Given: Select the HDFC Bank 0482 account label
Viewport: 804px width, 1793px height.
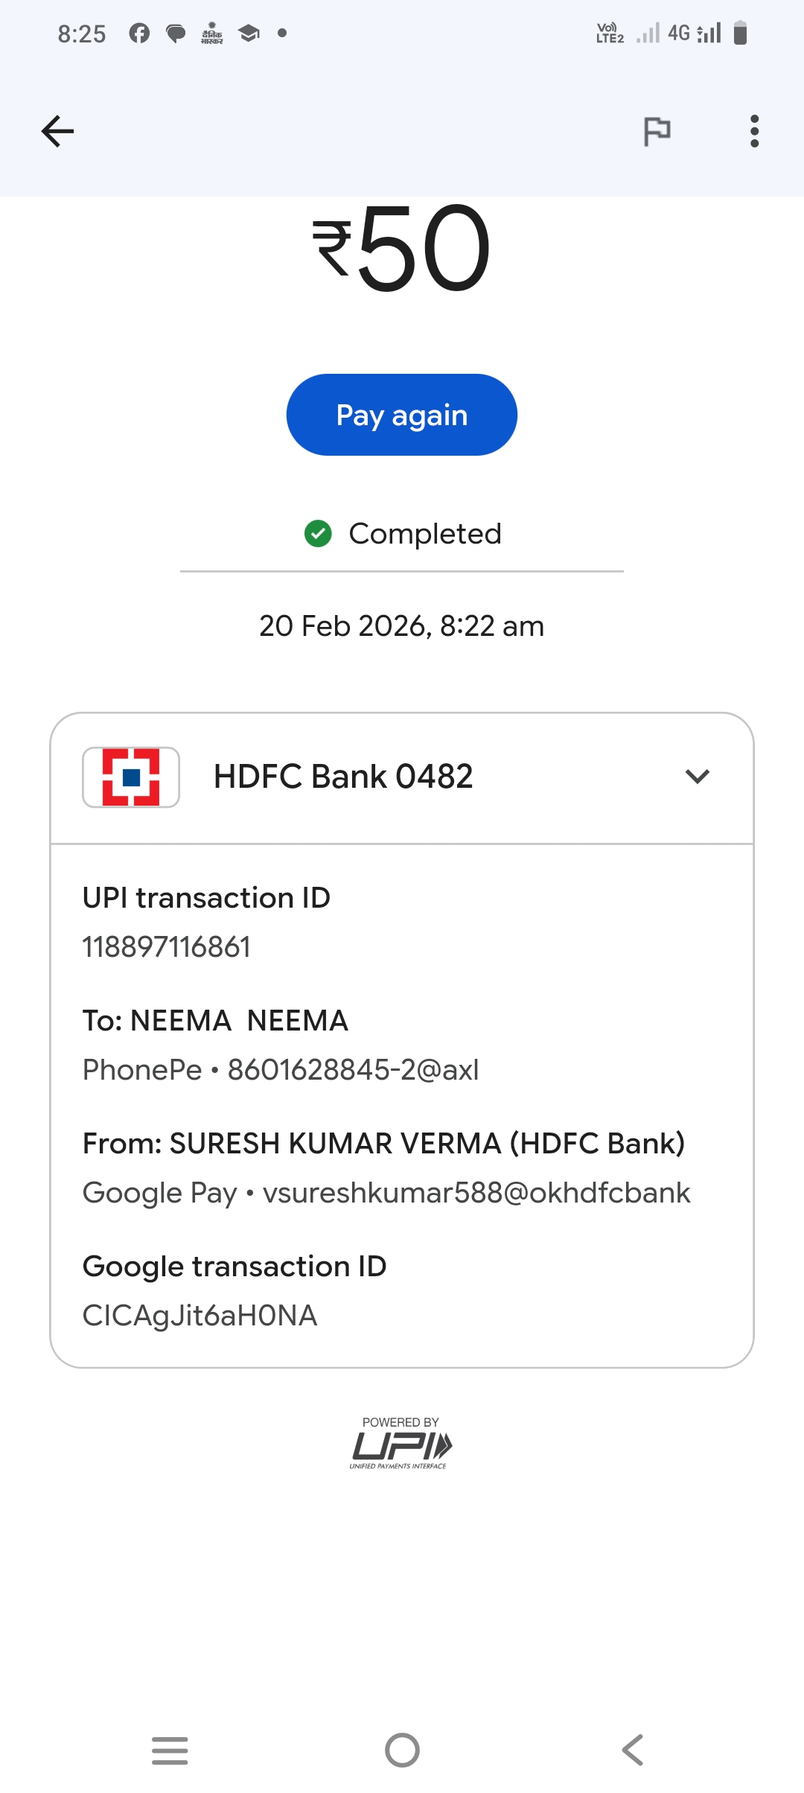Looking at the screenshot, I should click(x=343, y=777).
